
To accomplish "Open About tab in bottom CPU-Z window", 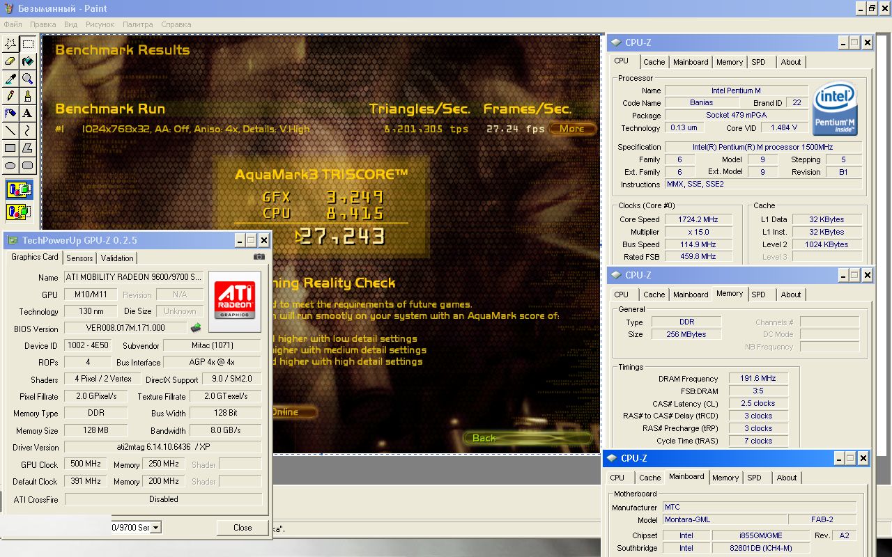I will coord(787,478).
